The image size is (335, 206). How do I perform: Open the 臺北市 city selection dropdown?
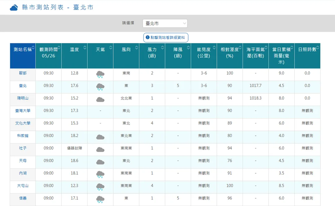click(165, 24)
